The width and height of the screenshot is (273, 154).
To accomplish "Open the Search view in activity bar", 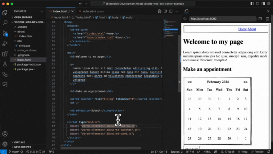I will (5, 23).
